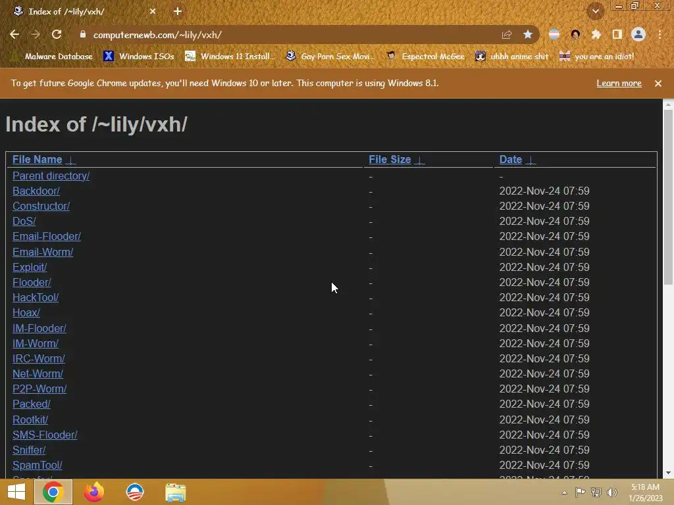Open the DoS/ folder link
The height and width of the screenshot is (505, 674).
click(x=24, y=221)
